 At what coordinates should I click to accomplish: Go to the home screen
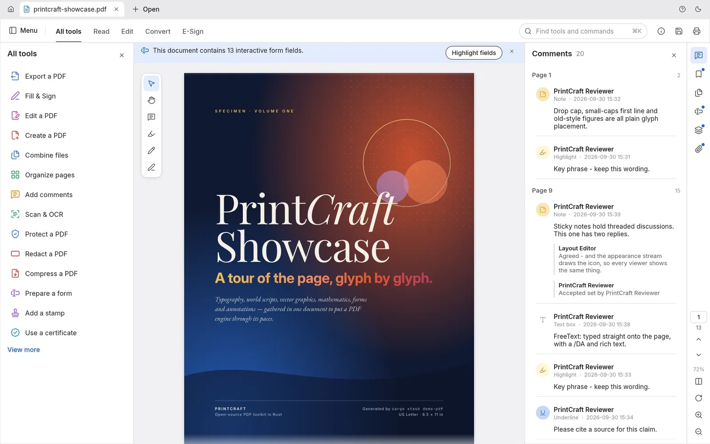pyautogui.click(x=11, y=9)
